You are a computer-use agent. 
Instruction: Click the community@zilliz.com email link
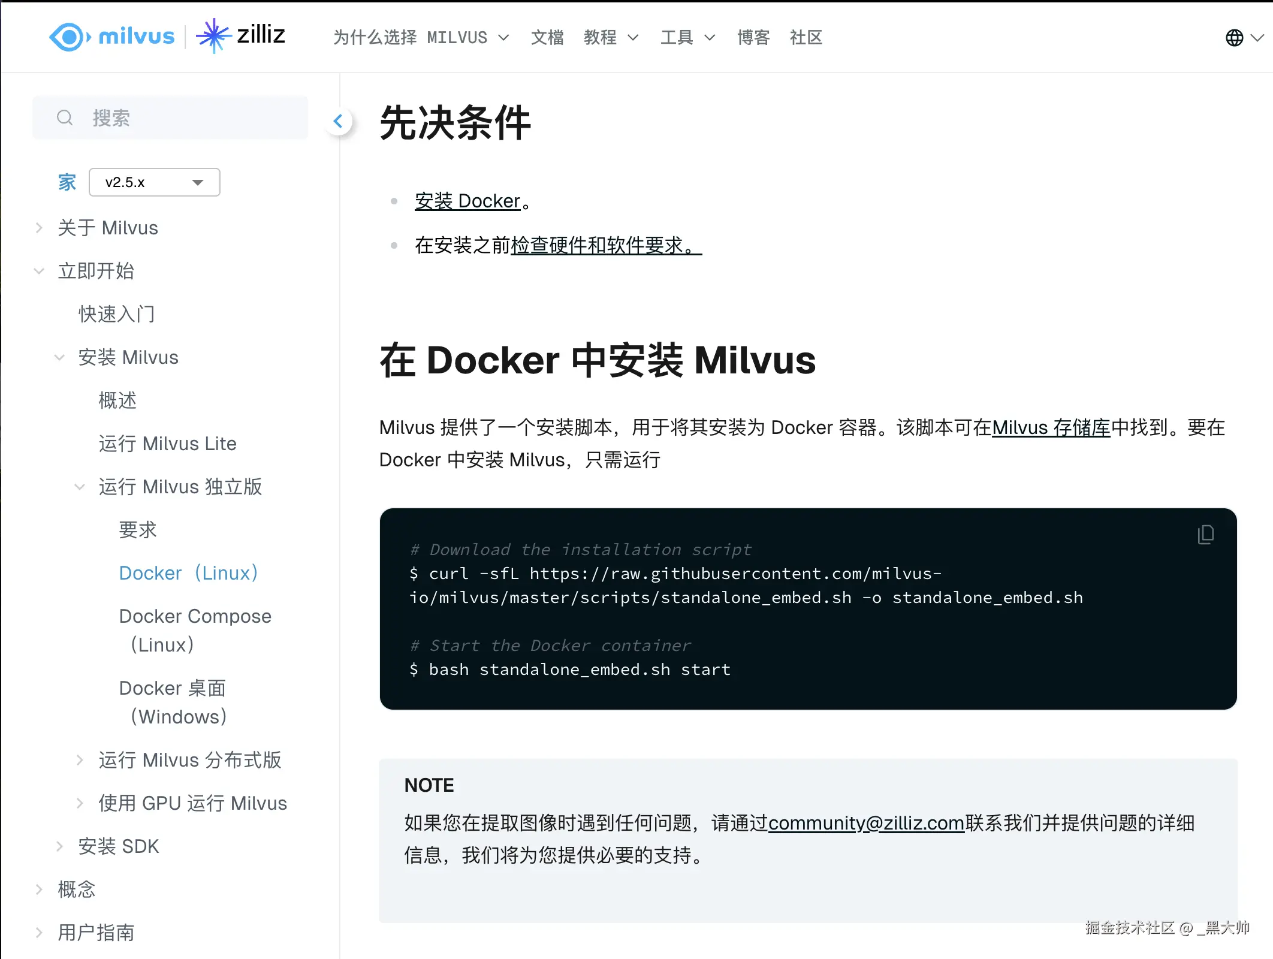[866, 823]
